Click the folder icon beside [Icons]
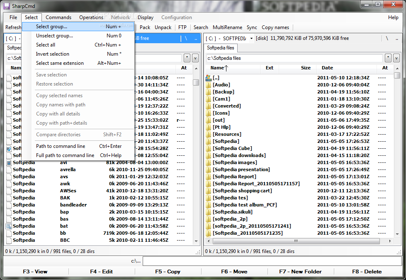The height and width of the screenshot is (280, 406). (209, 113)
